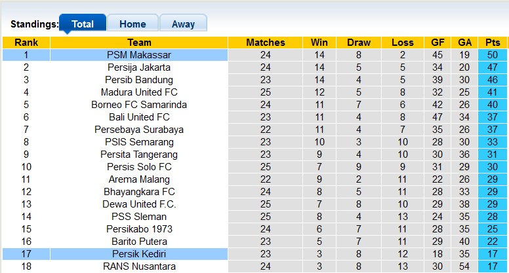The width and height of the screenshot is (509, 273).
Task: Open the Persija Jakarta team link
Action: (139, 67)
